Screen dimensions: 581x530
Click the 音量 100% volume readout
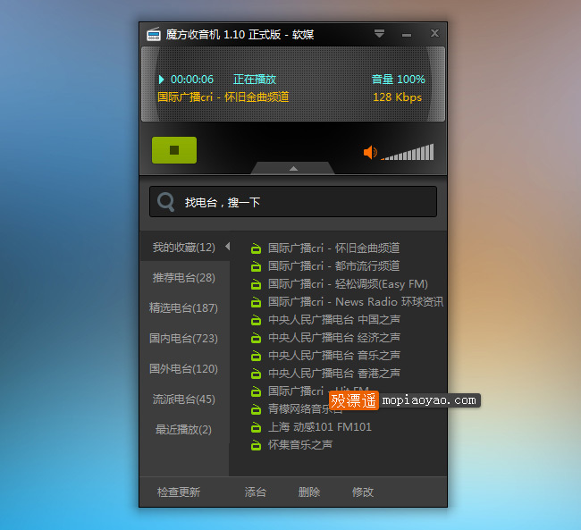tap(399, 79)
